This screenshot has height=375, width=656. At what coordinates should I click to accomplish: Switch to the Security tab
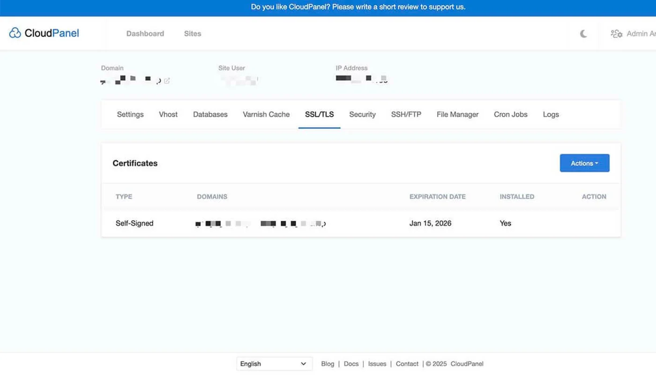362,114
